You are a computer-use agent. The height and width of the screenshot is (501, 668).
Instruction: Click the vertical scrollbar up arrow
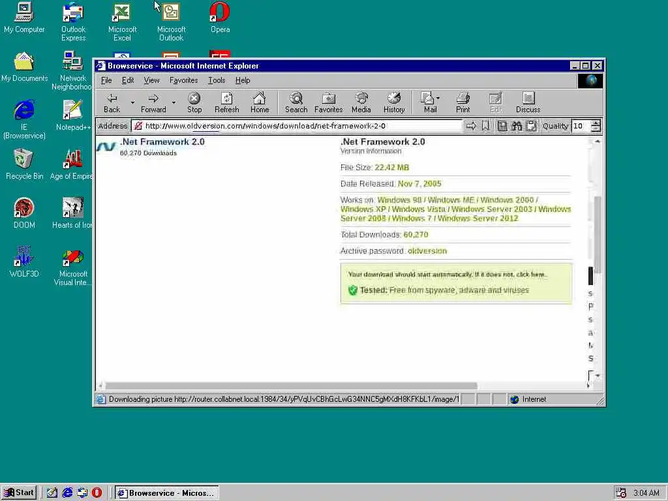[x=598, y=142]
